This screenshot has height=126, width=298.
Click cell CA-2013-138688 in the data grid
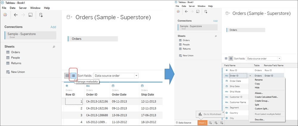point(97,115)
